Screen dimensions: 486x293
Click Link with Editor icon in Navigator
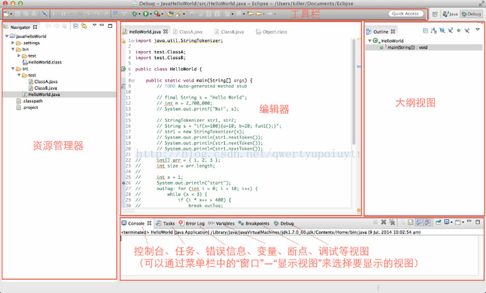(x=84, y=26)
